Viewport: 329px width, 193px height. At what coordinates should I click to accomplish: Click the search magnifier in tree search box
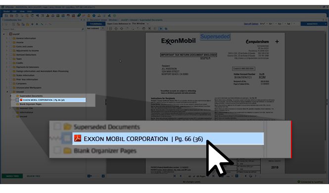[x=83, y=29]
